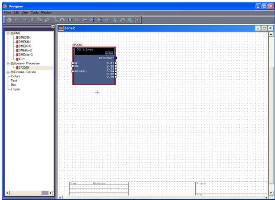
Task: Minimize the Zone2 window
Action: point(258,28)
